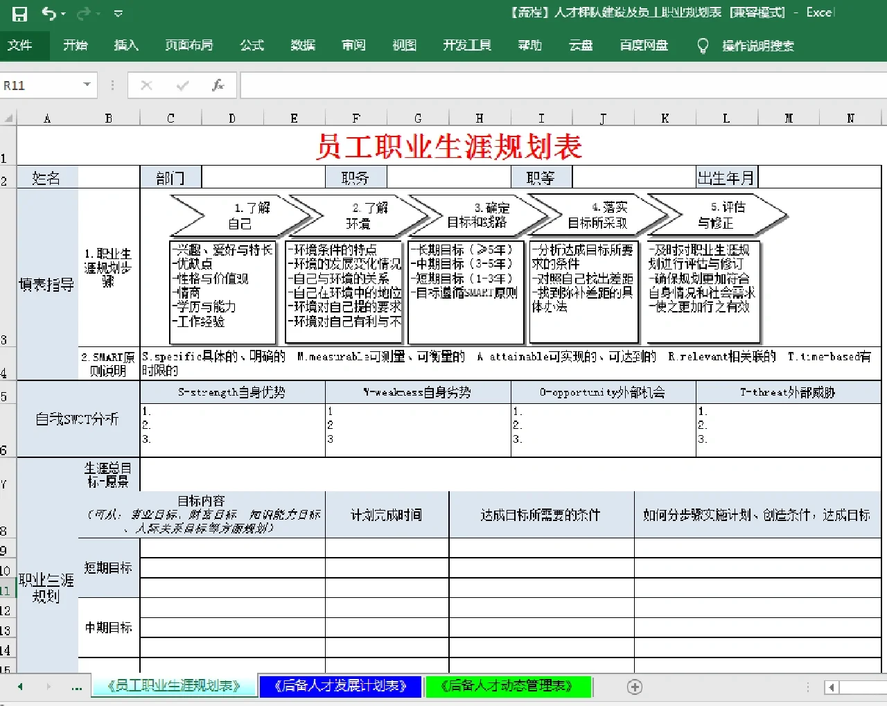Select column L header
The image size is (887, 706).
pyautogui.click(x=726, y=118)
